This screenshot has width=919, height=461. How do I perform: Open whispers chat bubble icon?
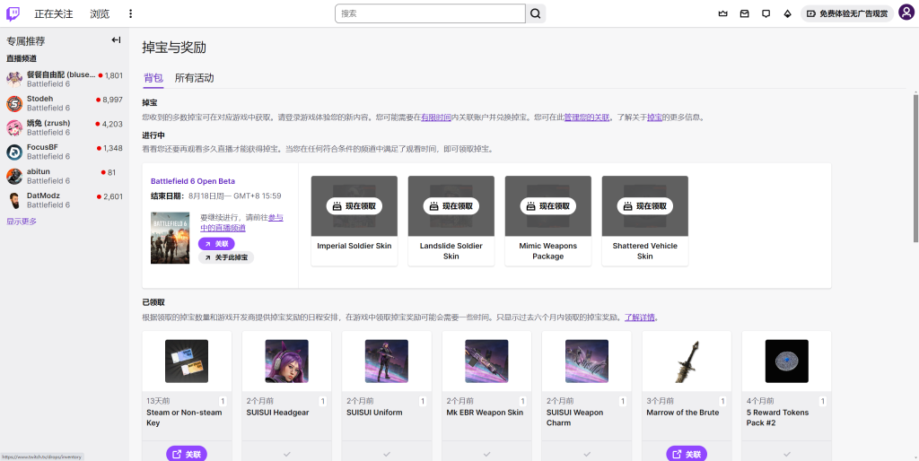pos(766,13)
